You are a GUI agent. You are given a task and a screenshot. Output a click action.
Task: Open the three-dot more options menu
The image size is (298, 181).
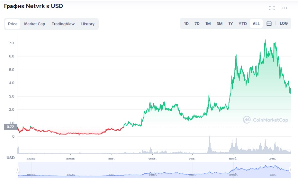click(285, 8)
